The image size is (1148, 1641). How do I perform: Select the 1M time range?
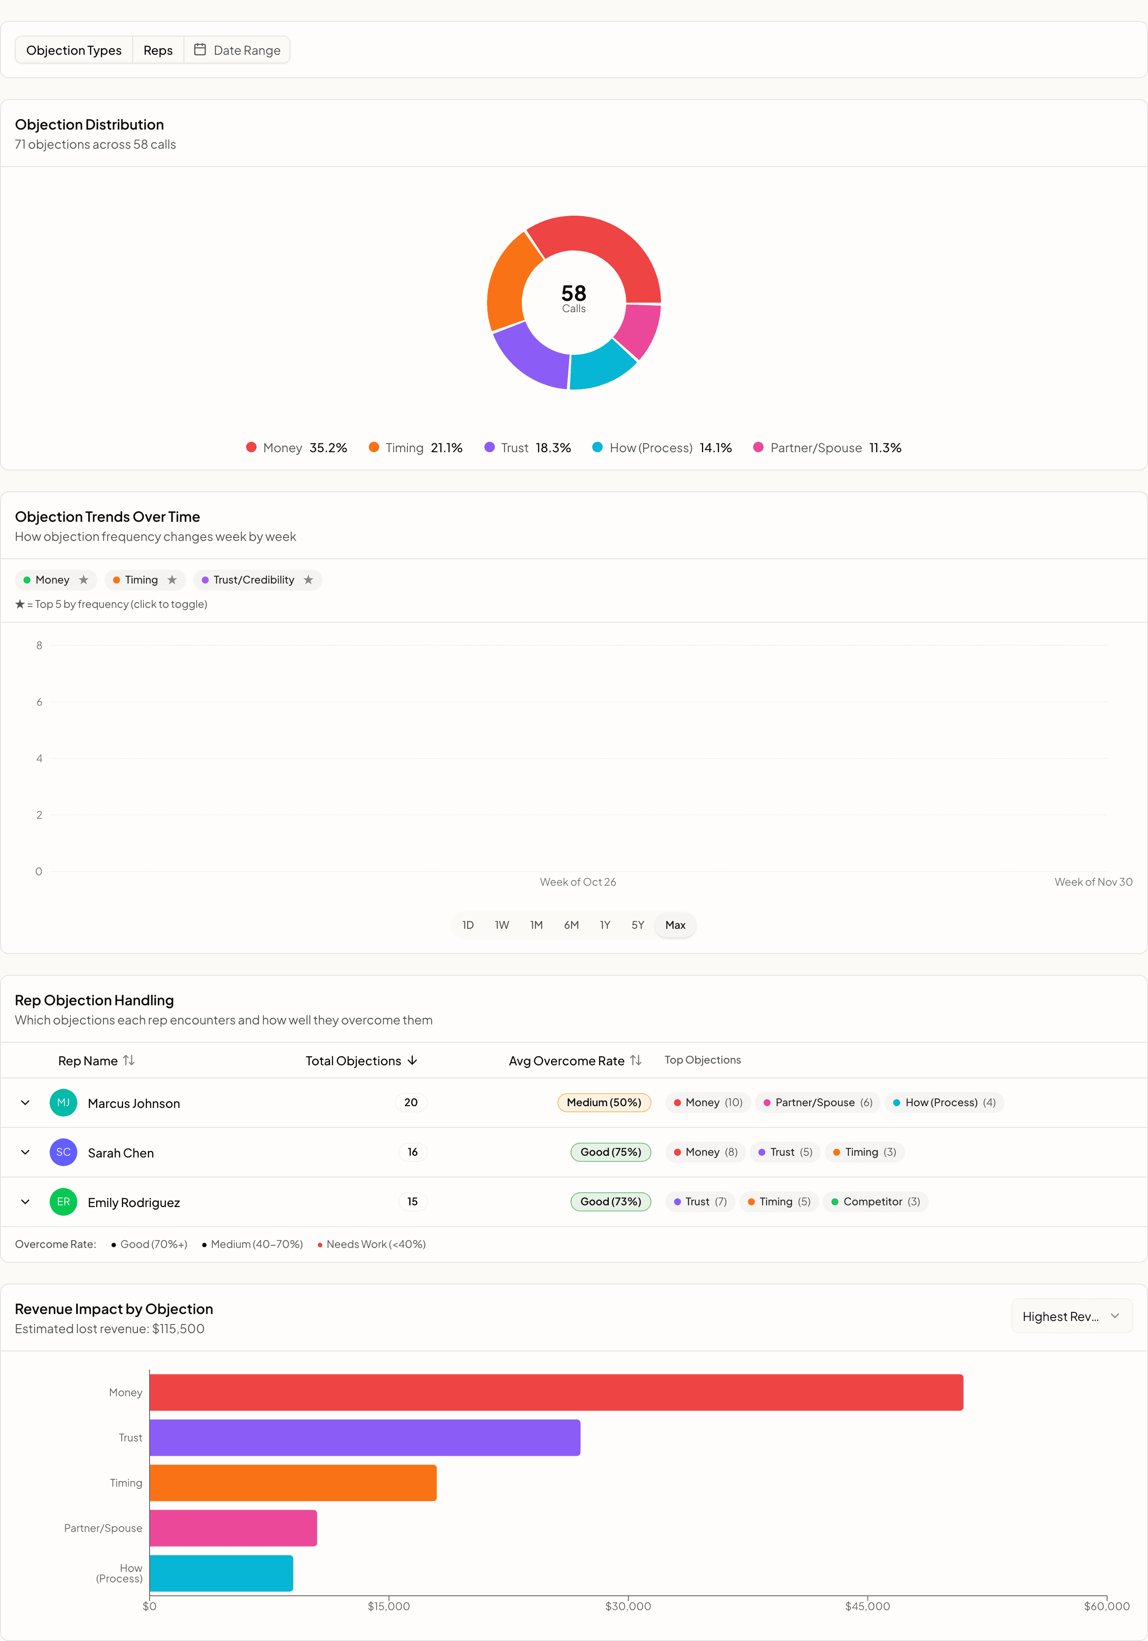[x=536, y=925]
